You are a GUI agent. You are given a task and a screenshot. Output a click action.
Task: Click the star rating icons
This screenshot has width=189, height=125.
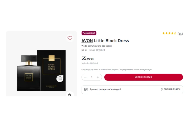click(169, 33)
